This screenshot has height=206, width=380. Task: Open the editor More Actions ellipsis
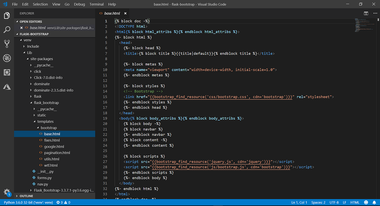[375, 13]
